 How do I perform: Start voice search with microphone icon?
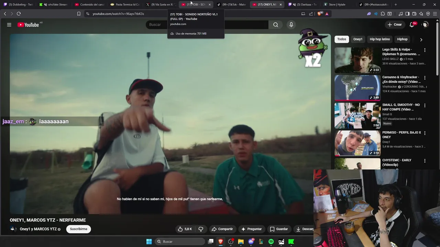pos(291,25)
